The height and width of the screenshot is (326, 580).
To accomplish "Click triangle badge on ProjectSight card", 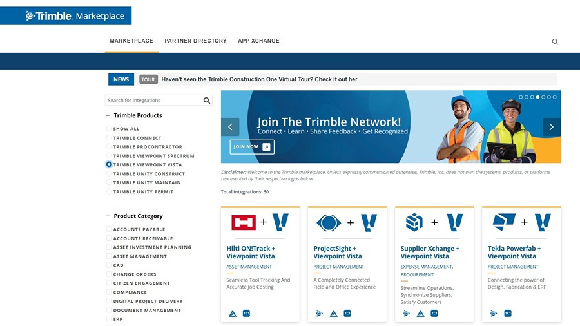I will 334,314.
